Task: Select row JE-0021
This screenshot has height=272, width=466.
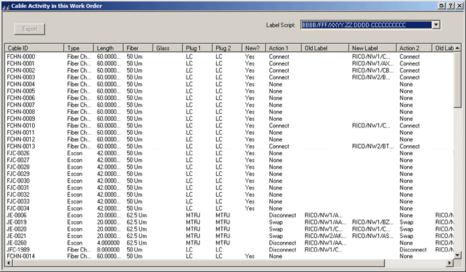Action: tap(229, 236)
